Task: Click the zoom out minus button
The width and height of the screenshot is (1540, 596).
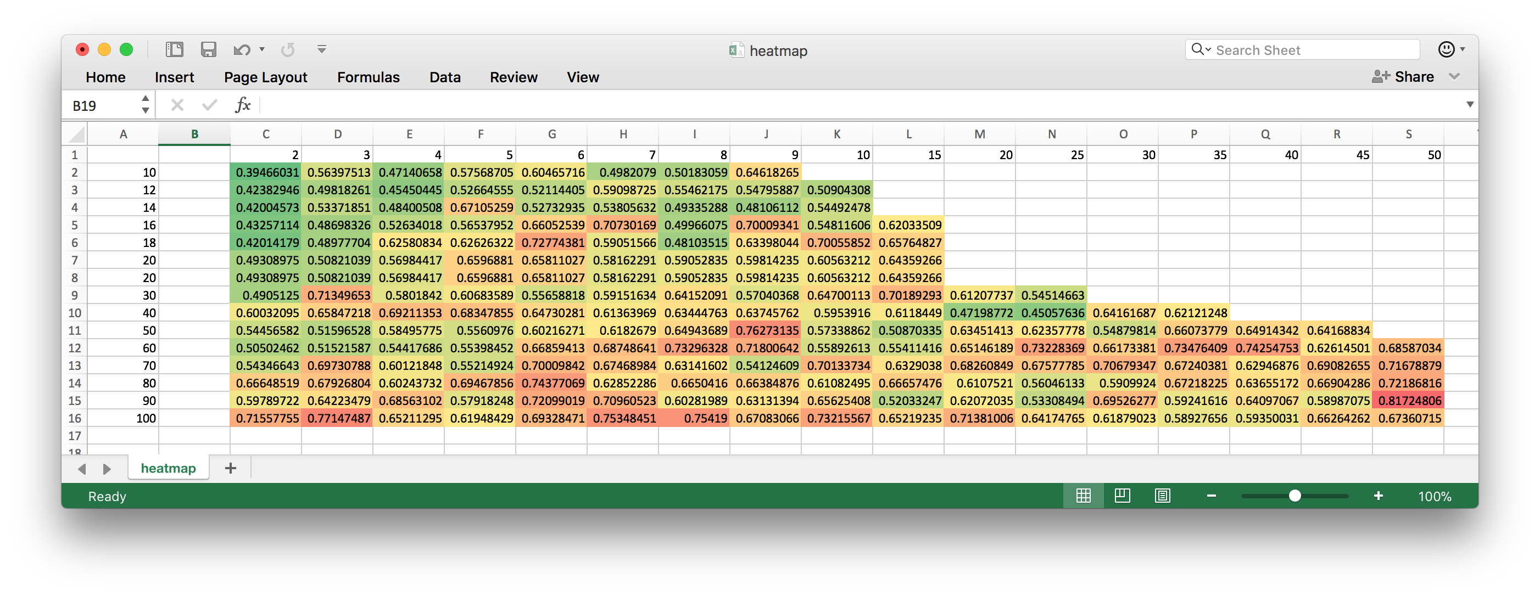Action: pyautogui.click(x=1211, y=496)
